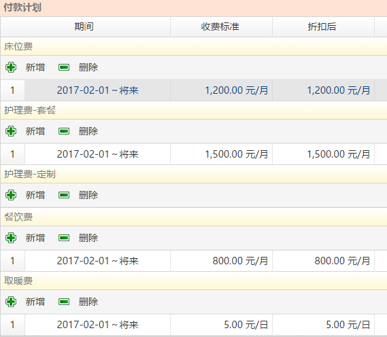Select 床位费 row with 1,200.00 元/月
This screenshot has height=337, width=387.
[193, 90]
